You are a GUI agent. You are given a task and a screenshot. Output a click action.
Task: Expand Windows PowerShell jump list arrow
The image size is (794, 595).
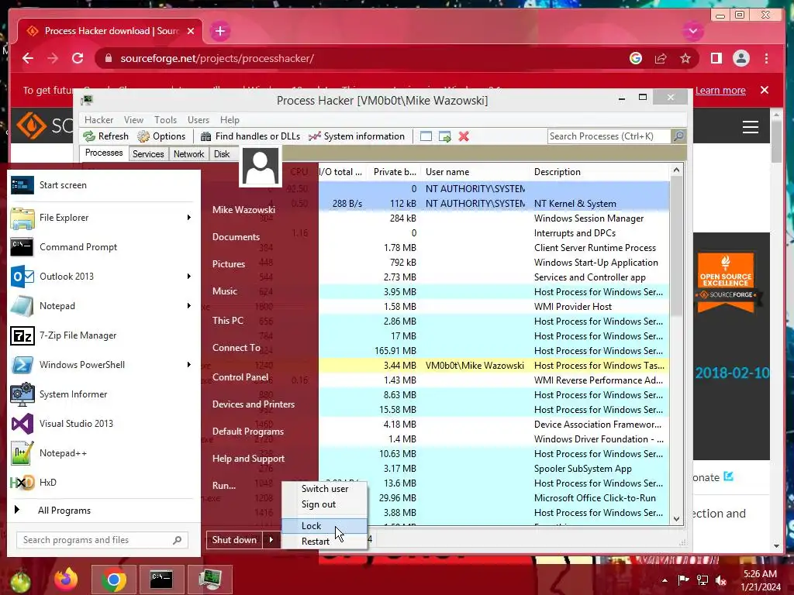pos(189,365)
